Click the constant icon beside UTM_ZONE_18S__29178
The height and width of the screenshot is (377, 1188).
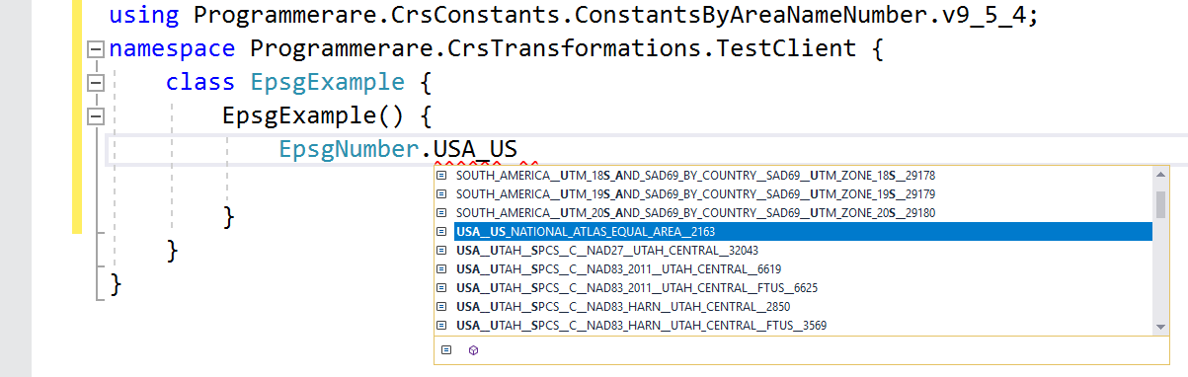click(x=443, y=176)
